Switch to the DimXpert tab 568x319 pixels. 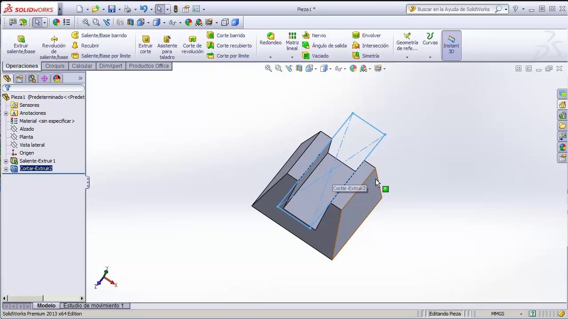110,66
